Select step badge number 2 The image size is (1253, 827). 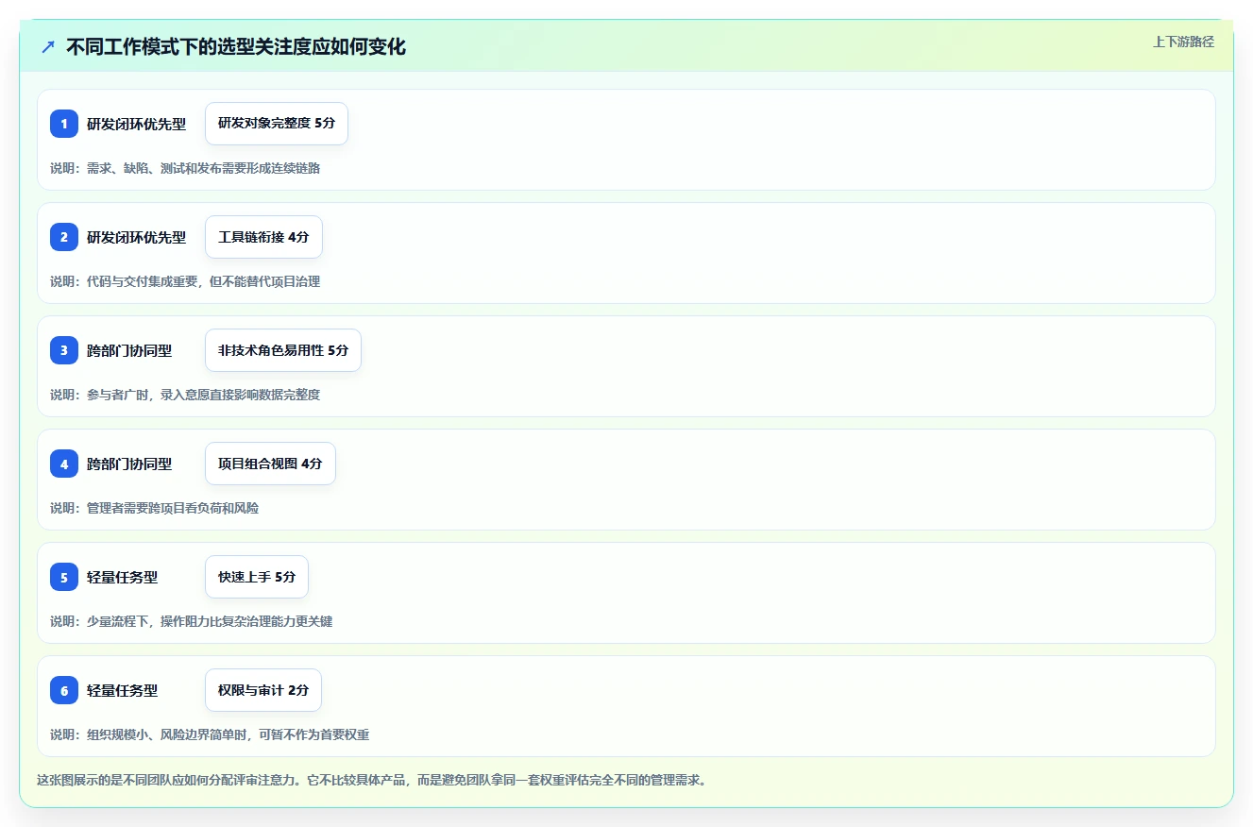pyautogui.click(x=64, y=237)
